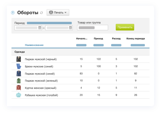Select the Конец периода column header
Viewport: 161px width, 114px height.
(135, 38)
